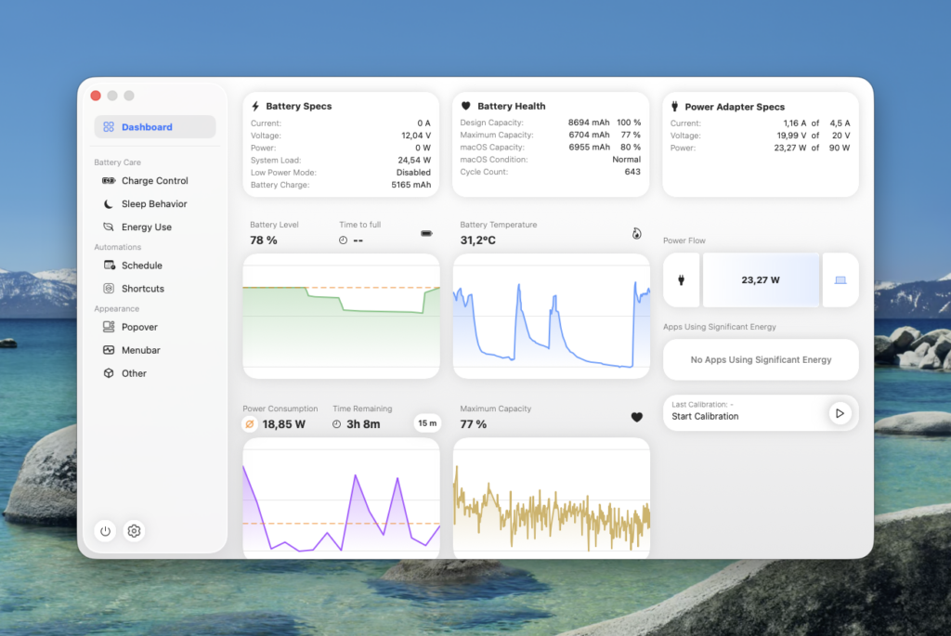Viewport: 951px width, 636px height.
Task: Click the Battery Temperature flame icon
Action: coord(636,233)
